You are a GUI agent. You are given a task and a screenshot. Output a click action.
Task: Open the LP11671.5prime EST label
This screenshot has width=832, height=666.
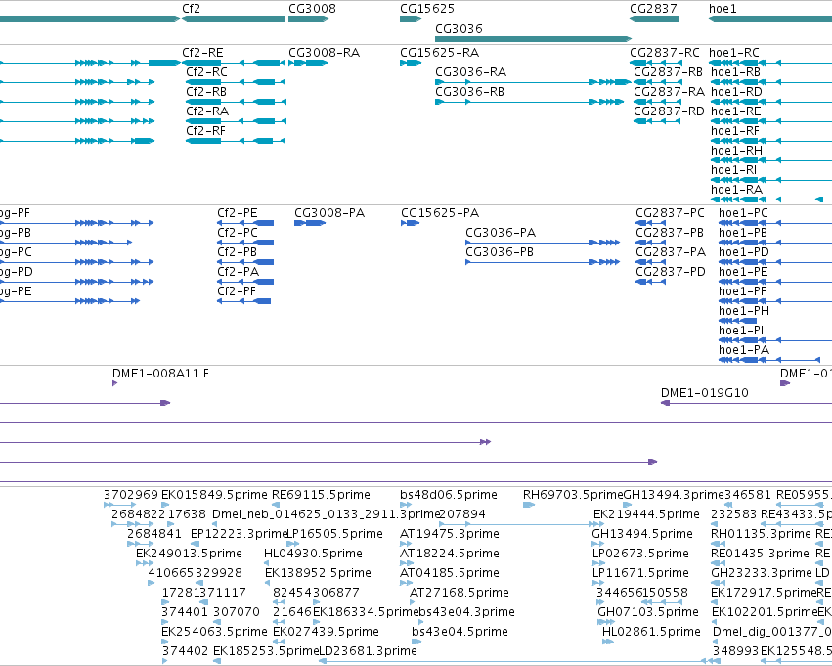pyautogui.click(x=641, y=574)
